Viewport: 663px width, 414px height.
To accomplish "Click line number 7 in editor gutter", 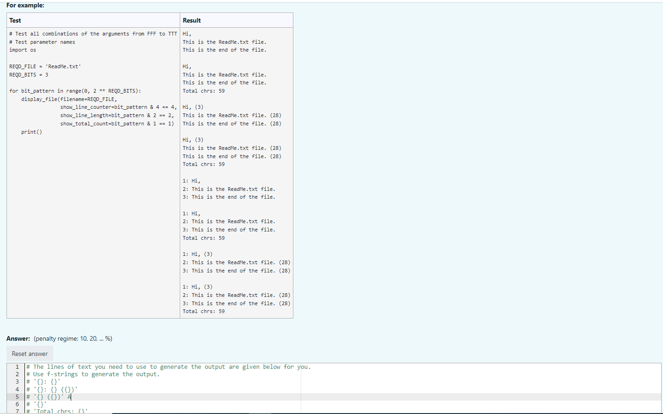I will pyautogui.click(x=17, y=411).
